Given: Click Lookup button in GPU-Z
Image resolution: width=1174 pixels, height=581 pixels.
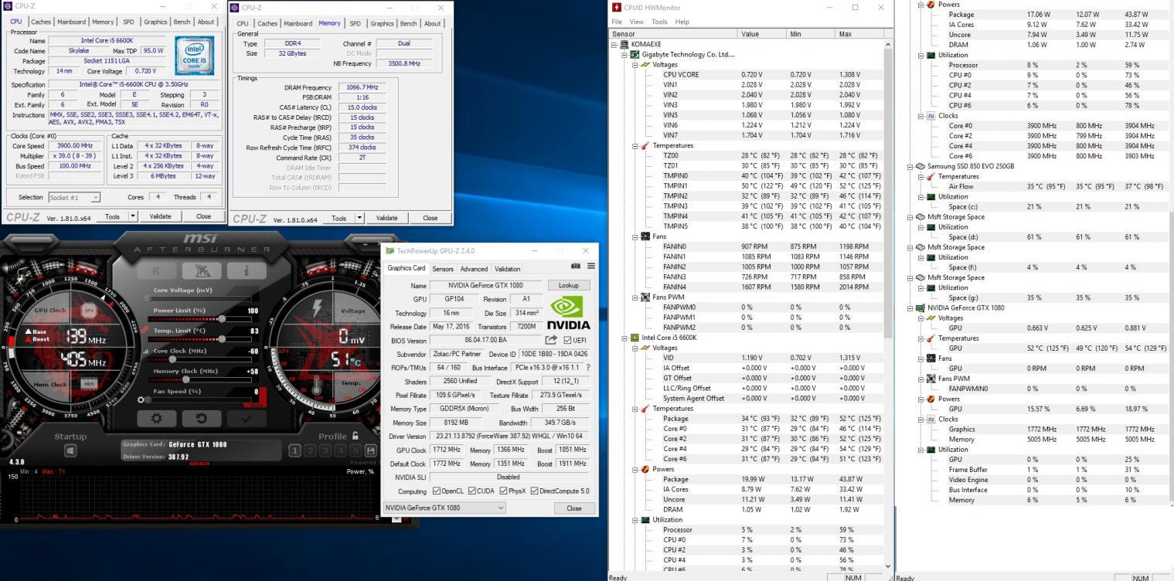Looking at the screenshot, I should (x=568, y=285).
